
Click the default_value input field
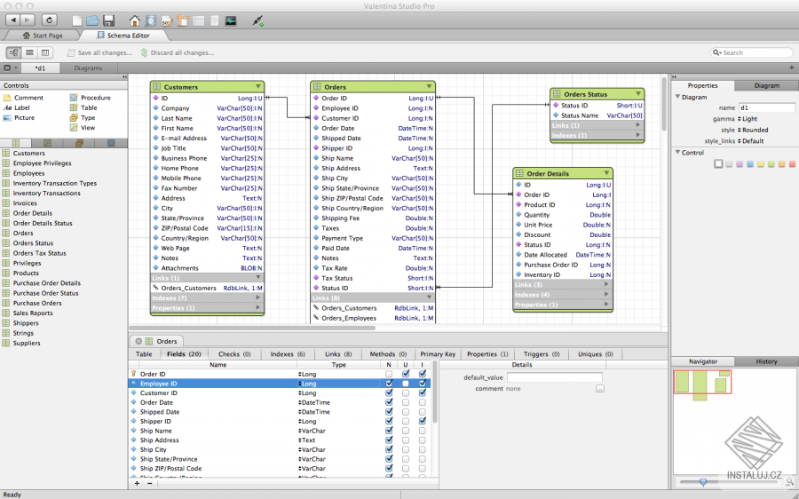click(x=554, y=377)
